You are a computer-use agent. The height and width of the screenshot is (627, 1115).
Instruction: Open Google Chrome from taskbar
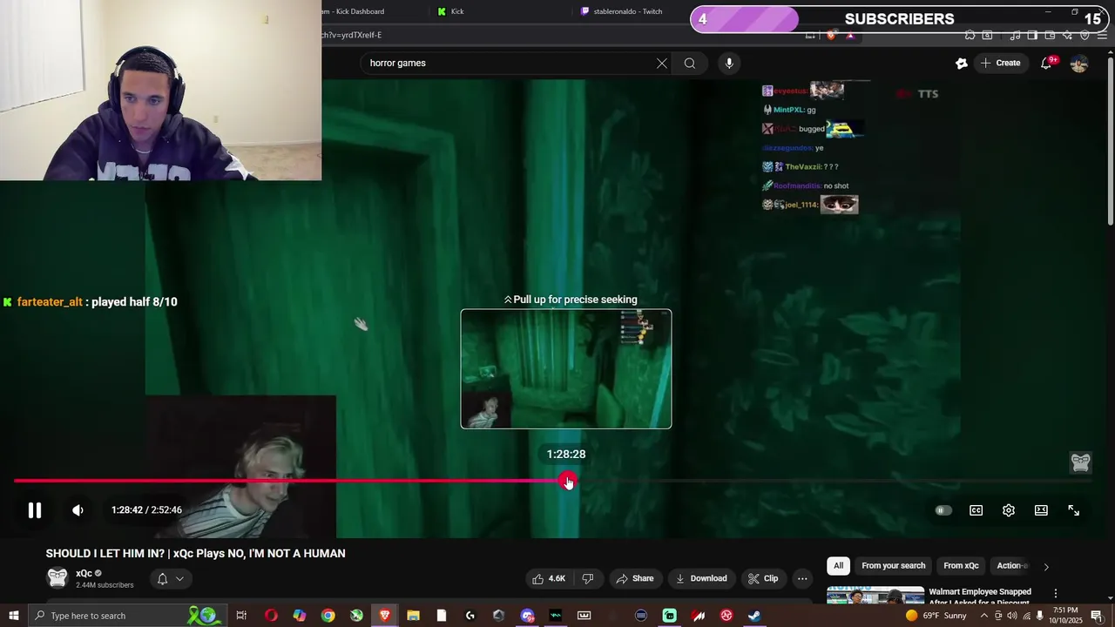coord(328,616)
